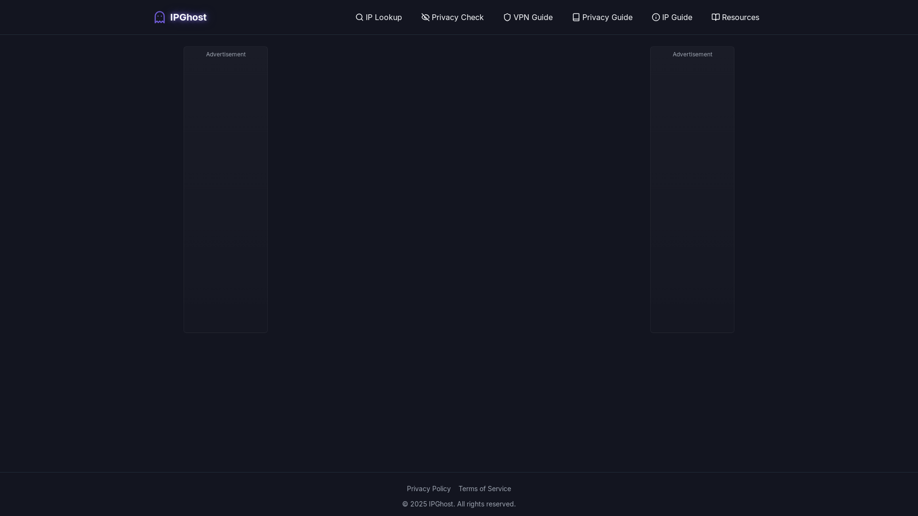Navigate to the IP Guide

point(672,17)
